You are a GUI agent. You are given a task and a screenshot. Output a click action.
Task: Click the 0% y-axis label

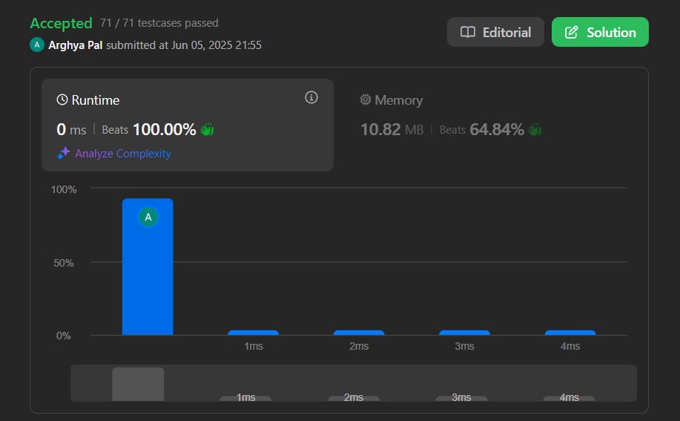tap(63, 336)
